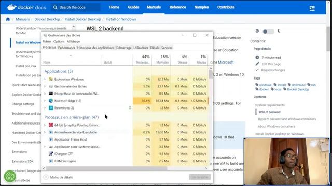Viewport: 332px width, 186px height.
Task: Open the Install on Linux sidebar link
Action: [x=26, y=66]
